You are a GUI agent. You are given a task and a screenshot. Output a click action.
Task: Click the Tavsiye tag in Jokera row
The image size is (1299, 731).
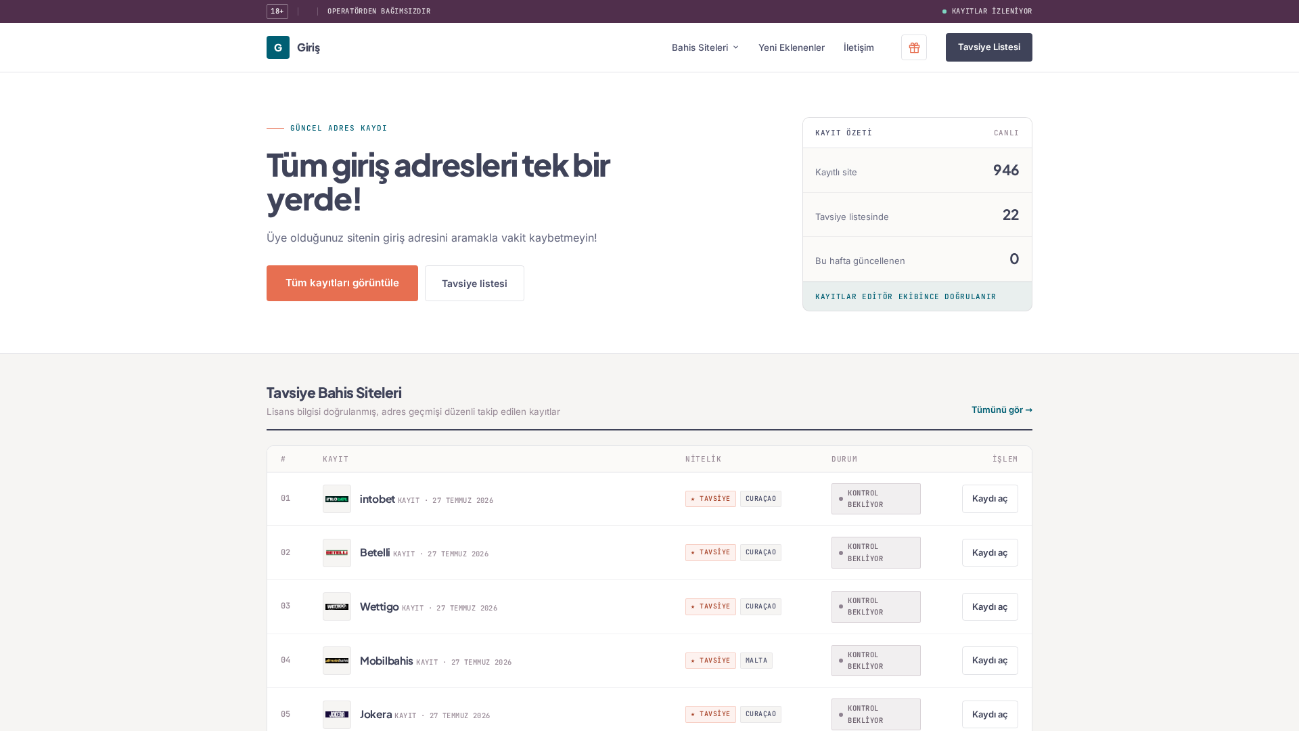(x=710, y=714)
